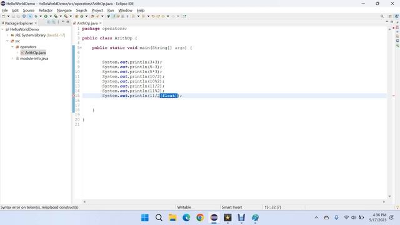Click the New Java Package icon
Image resolution: width=400 pixels, height=225 pixels.
point(76,16)
